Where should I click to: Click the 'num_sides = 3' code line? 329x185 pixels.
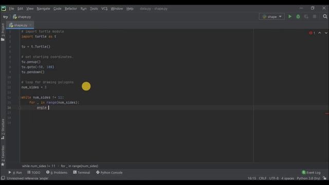click(34, 87)
